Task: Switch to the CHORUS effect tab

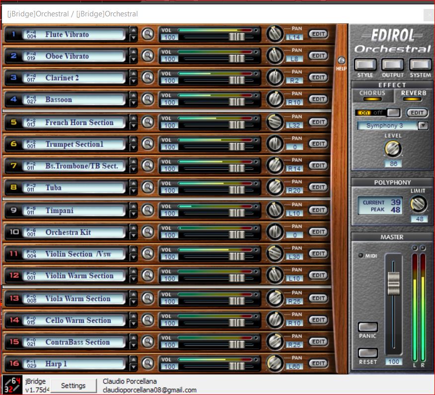Action: coord(372,95)
